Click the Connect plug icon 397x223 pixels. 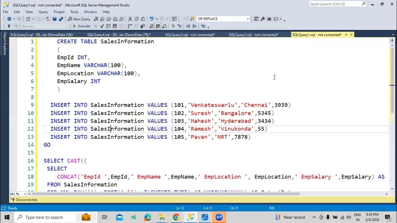(x=9, y=26)
